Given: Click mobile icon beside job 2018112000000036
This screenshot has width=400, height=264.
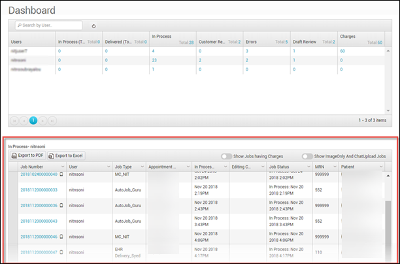Looking at the screenshot, I should tap(62, 205).
